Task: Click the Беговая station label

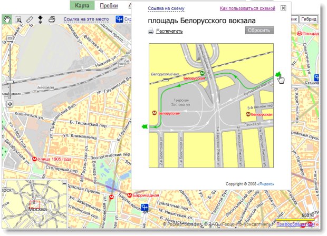Action: click(46, 87)
